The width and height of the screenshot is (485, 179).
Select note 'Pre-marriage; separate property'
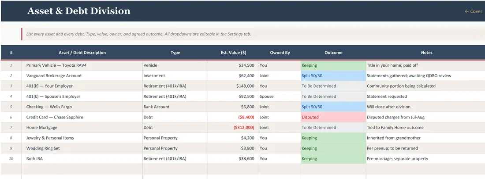point(425,159)
